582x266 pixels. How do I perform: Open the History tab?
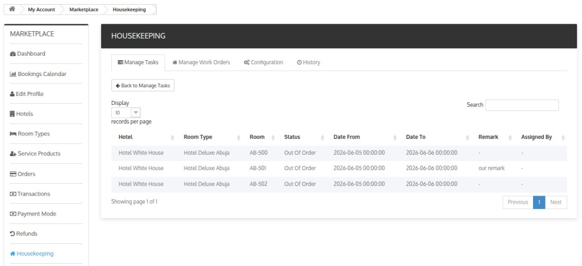[309, 62]
